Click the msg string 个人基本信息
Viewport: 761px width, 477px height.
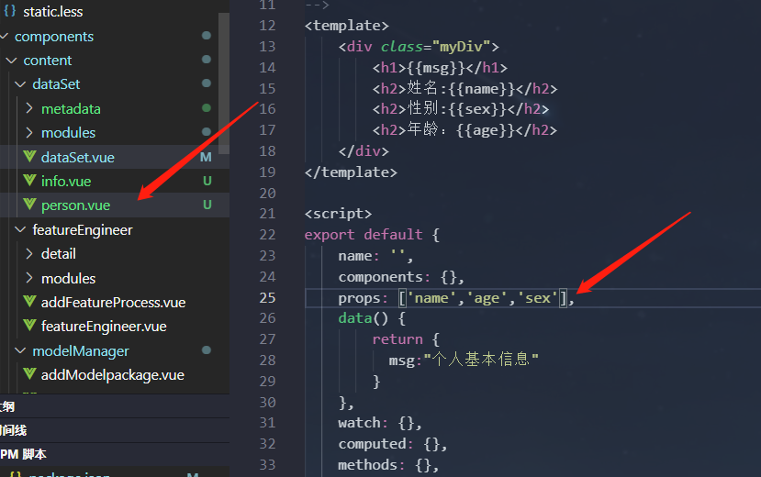pyautogui.click(x=481, y=360)
